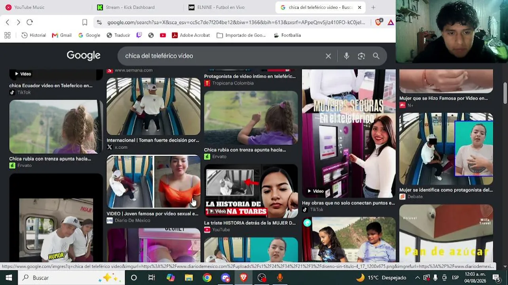This screenshot has height=285, width=508.
Task: Open the Gmail bookmark
Action: click(x=62, y=35)
